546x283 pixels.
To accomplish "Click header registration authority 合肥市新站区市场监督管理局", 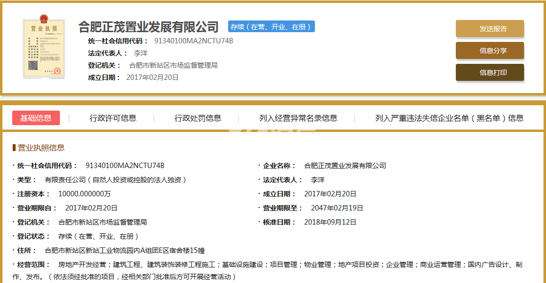I will point(173,65).
